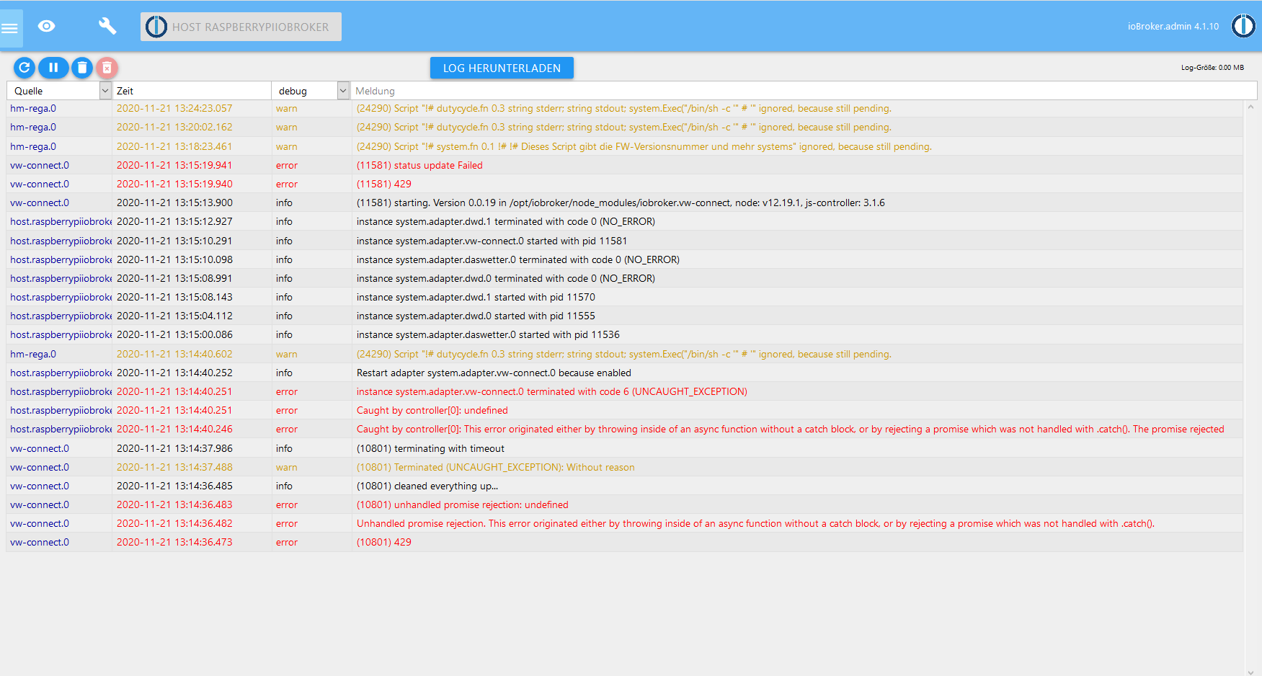Click 'Terminated (UNCAUGHT_EXCEPTION): Without reason' message
The image size is (1262, 676).
[x=496, y=467]
